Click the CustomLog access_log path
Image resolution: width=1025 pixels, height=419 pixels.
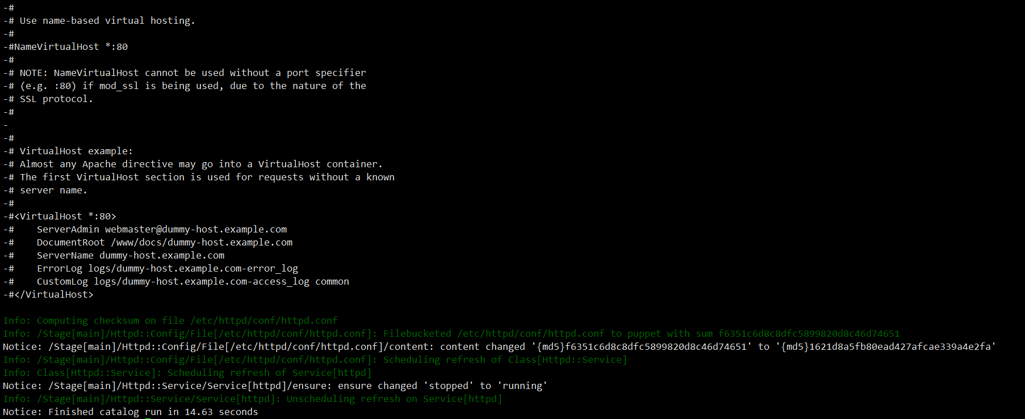202,281
